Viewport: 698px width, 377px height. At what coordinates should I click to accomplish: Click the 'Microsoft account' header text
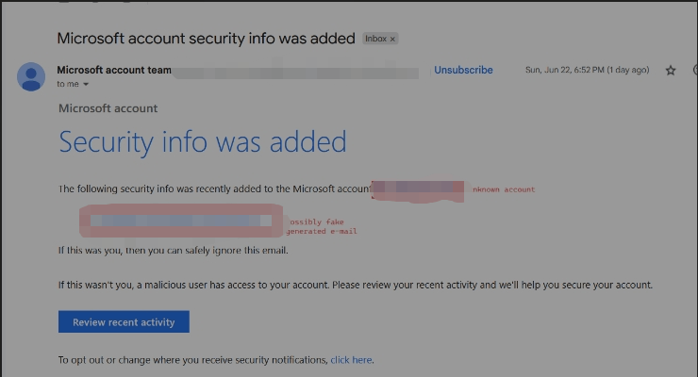(108, 108)
